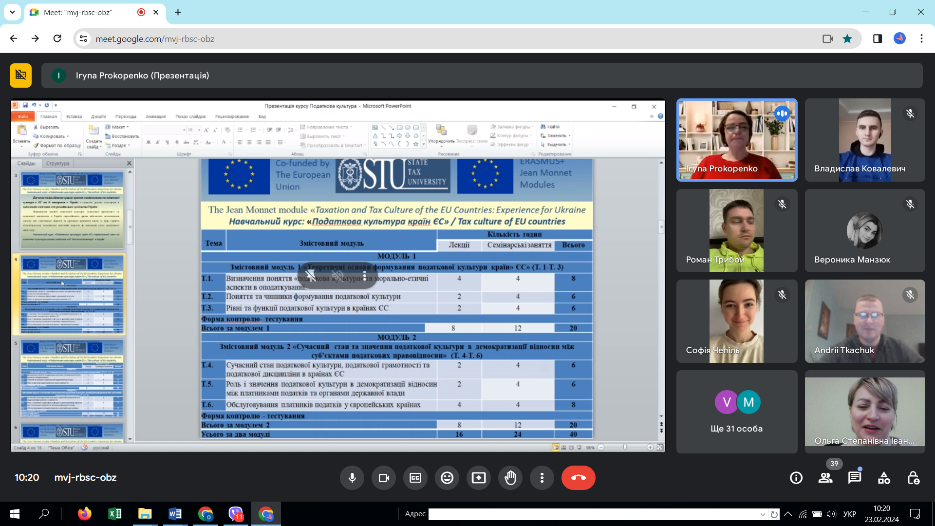Reload the Meet page
Viewport: 935px width, 526px height.
coord(57,38)
